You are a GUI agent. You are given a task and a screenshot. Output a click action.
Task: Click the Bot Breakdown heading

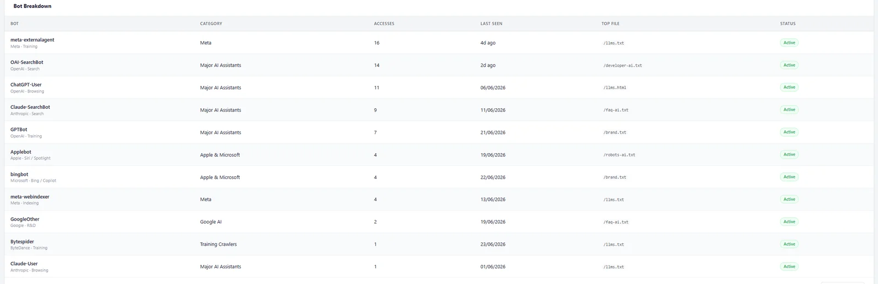point(32,6)
